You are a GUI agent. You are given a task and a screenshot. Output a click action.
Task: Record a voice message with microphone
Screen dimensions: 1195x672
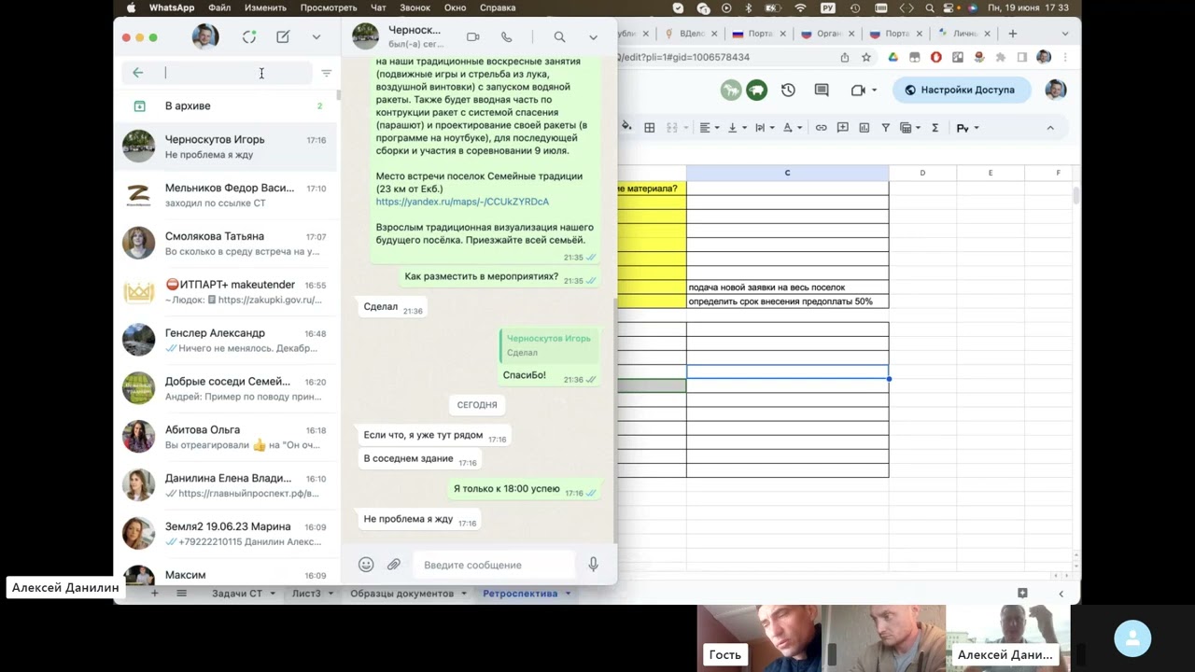593,565
